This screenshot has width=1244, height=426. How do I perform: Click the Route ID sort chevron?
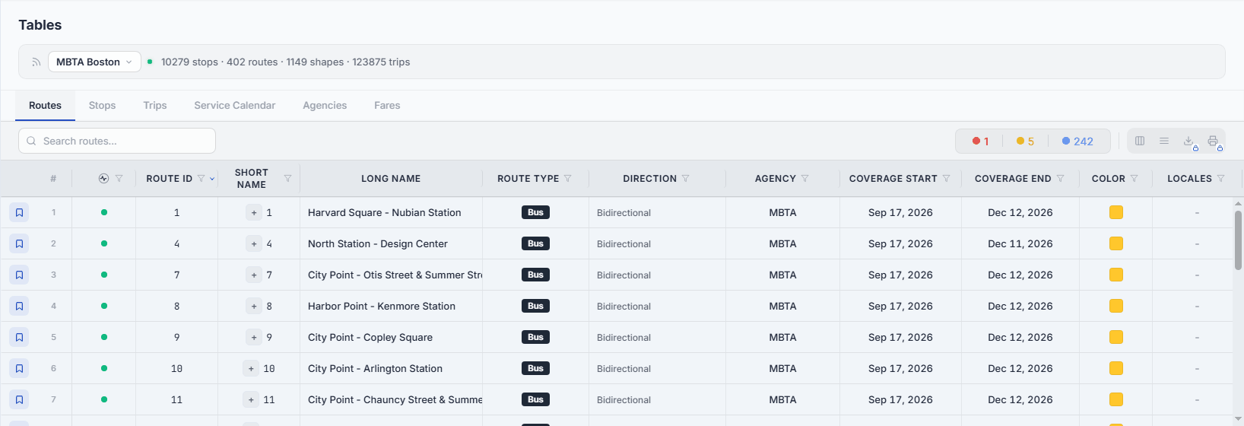212,179
